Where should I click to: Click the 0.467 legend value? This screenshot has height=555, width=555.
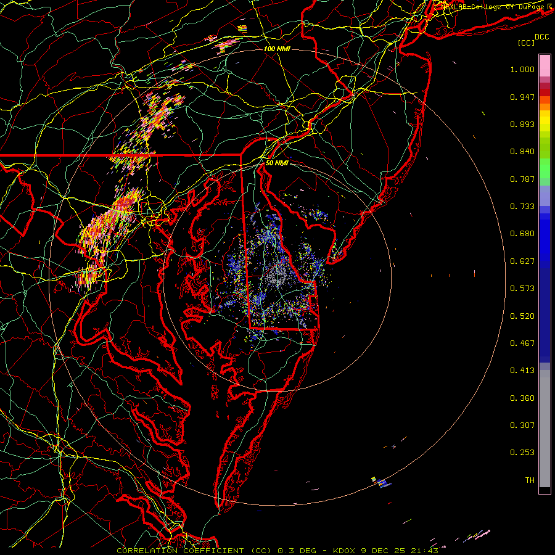[x=522, y=343]
